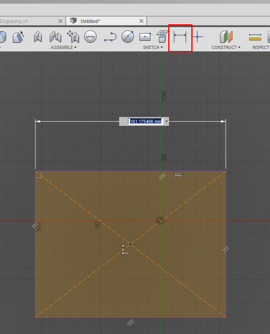Click the rectangle center point
The height and width of the screenshot is (334, 270).
point(131,244)
